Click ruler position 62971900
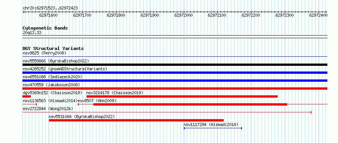Image resolution: width=338 pixels, height=143 pixels. click(150, 15)
